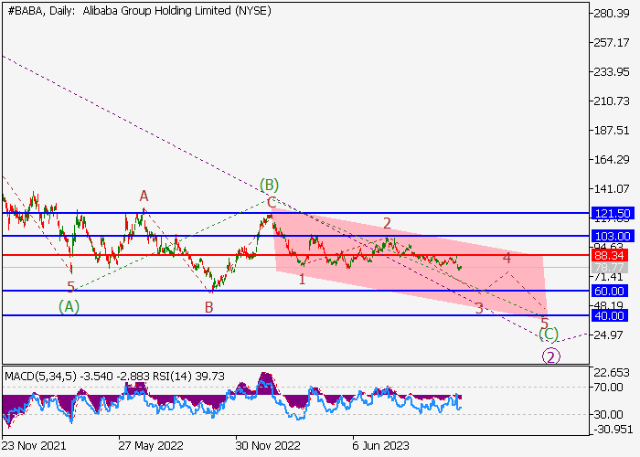Click the brown wave 5 label above (A)
The height and width of the screenshot is (457, 640).
(71, 287)
